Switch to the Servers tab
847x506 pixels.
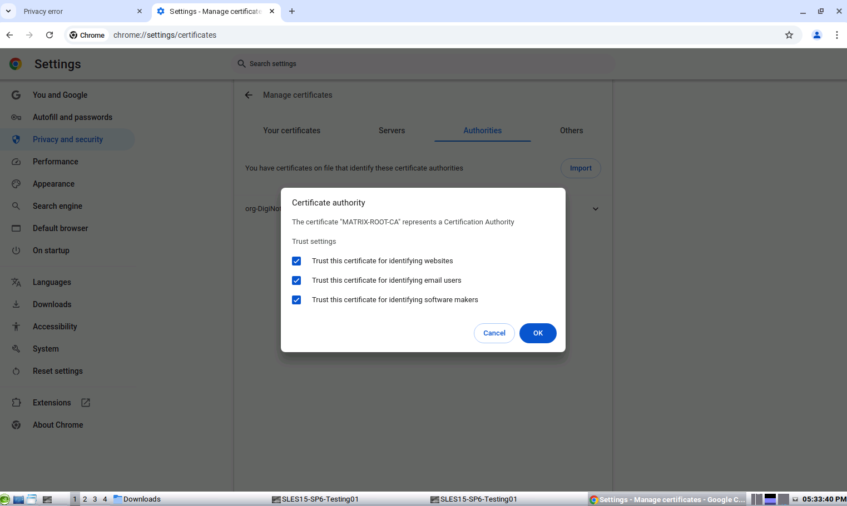pos(392,131)
